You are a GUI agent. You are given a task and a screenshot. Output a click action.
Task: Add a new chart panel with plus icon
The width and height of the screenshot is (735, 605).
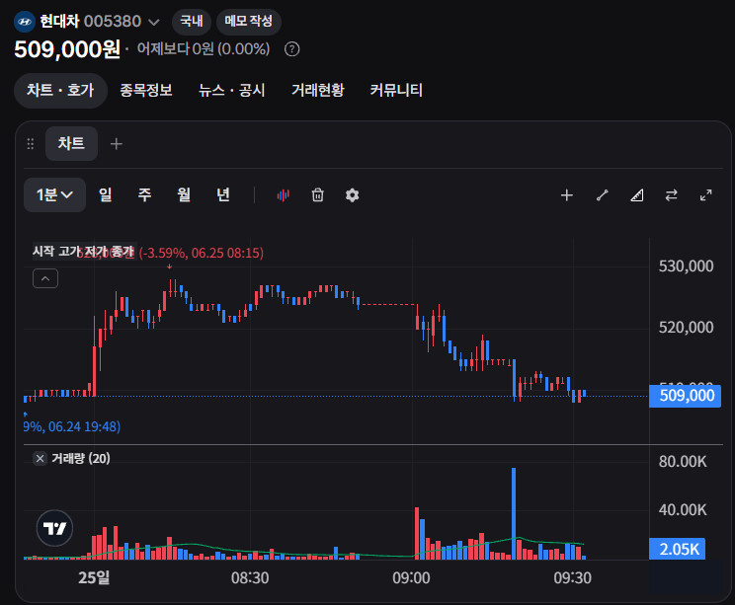(x=117, y=144)
